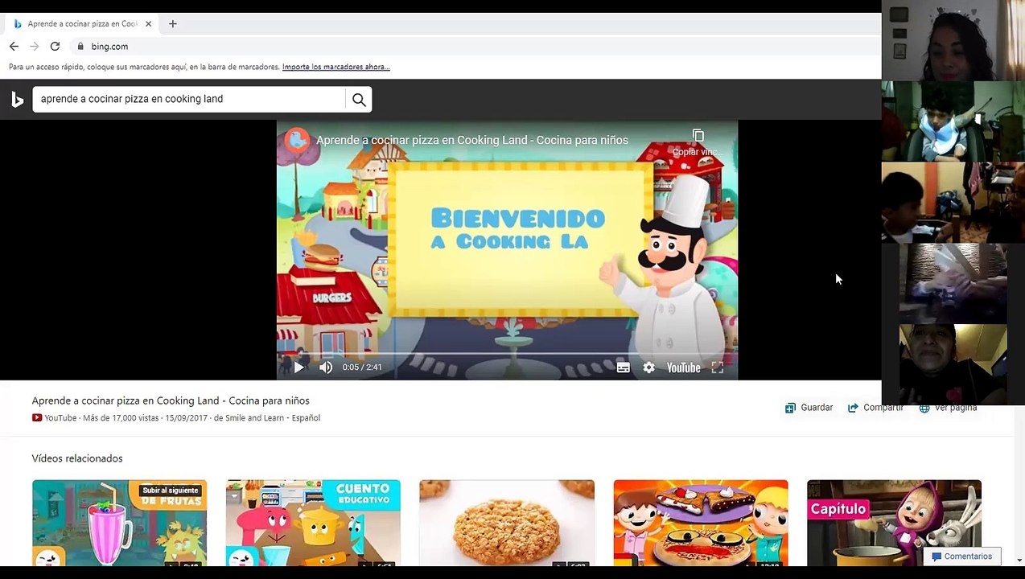
Task: Open 'Importe los marcadores ahora' link
Action: [335, 67]
